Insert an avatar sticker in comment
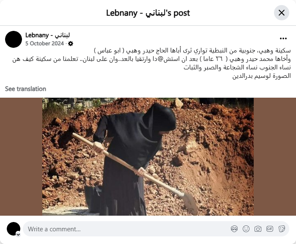The height and width of the screenshot is (244, 296). (234, 229)
